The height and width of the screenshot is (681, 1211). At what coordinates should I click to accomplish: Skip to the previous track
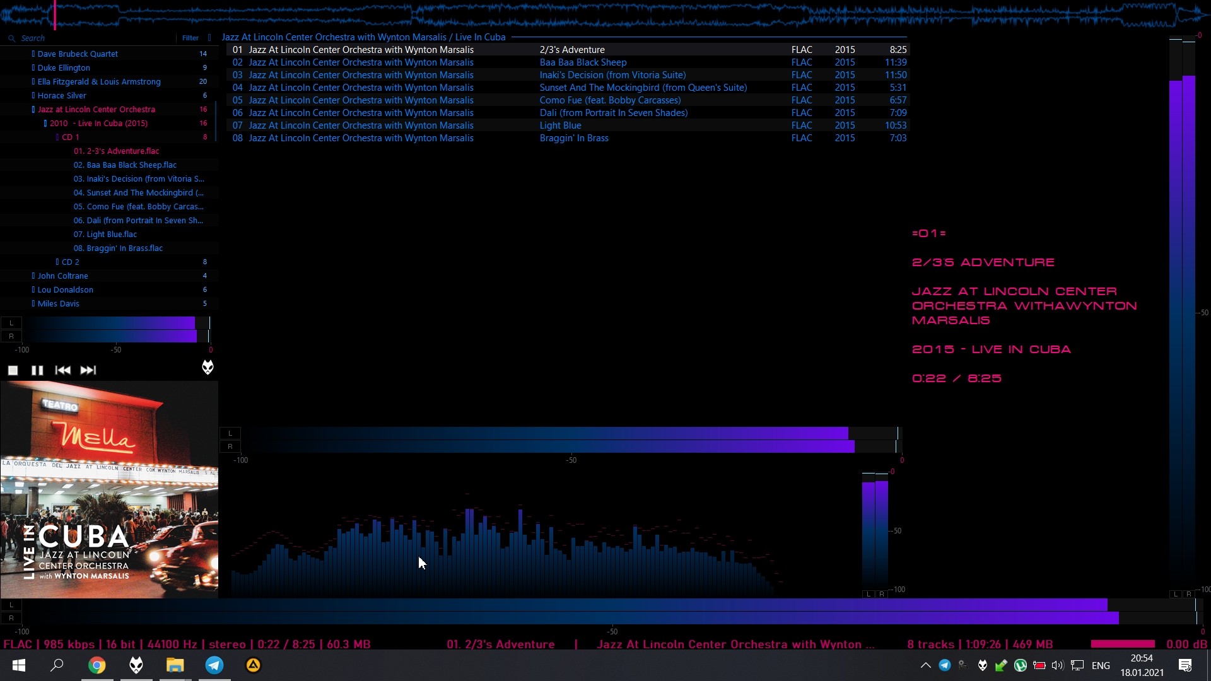pyautogui.click(x=62, y=371)
